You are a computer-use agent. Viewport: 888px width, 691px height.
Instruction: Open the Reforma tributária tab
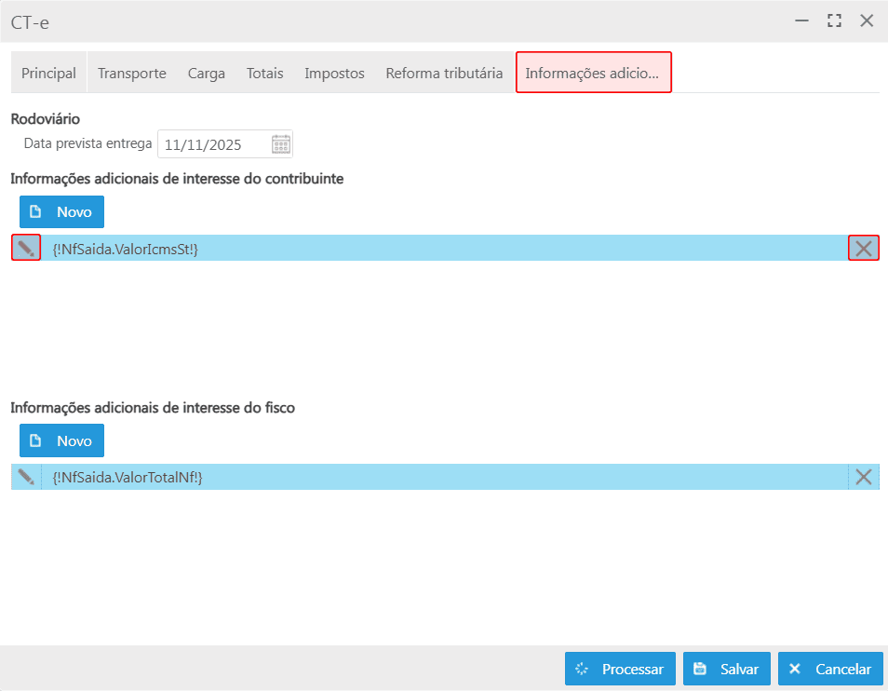coord(444,73)
